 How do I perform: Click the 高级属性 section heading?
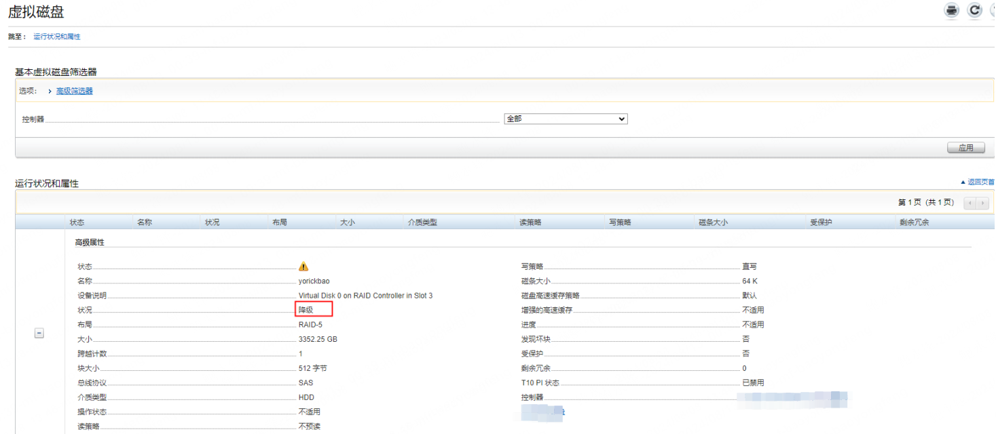[90, 242]
